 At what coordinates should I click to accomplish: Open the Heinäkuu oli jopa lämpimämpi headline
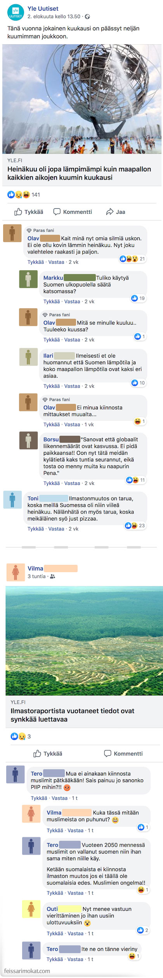(x=79, y=173)
